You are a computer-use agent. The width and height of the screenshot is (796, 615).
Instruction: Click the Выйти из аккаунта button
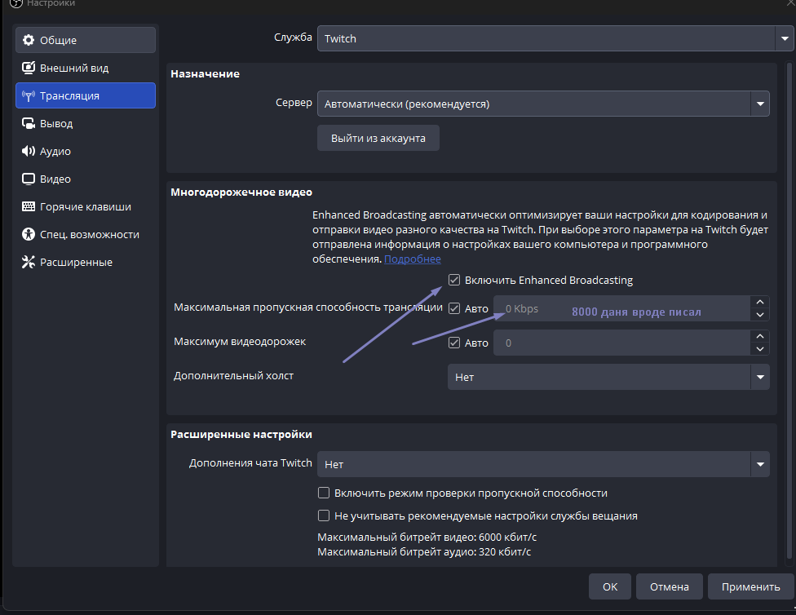coord(378,139)
